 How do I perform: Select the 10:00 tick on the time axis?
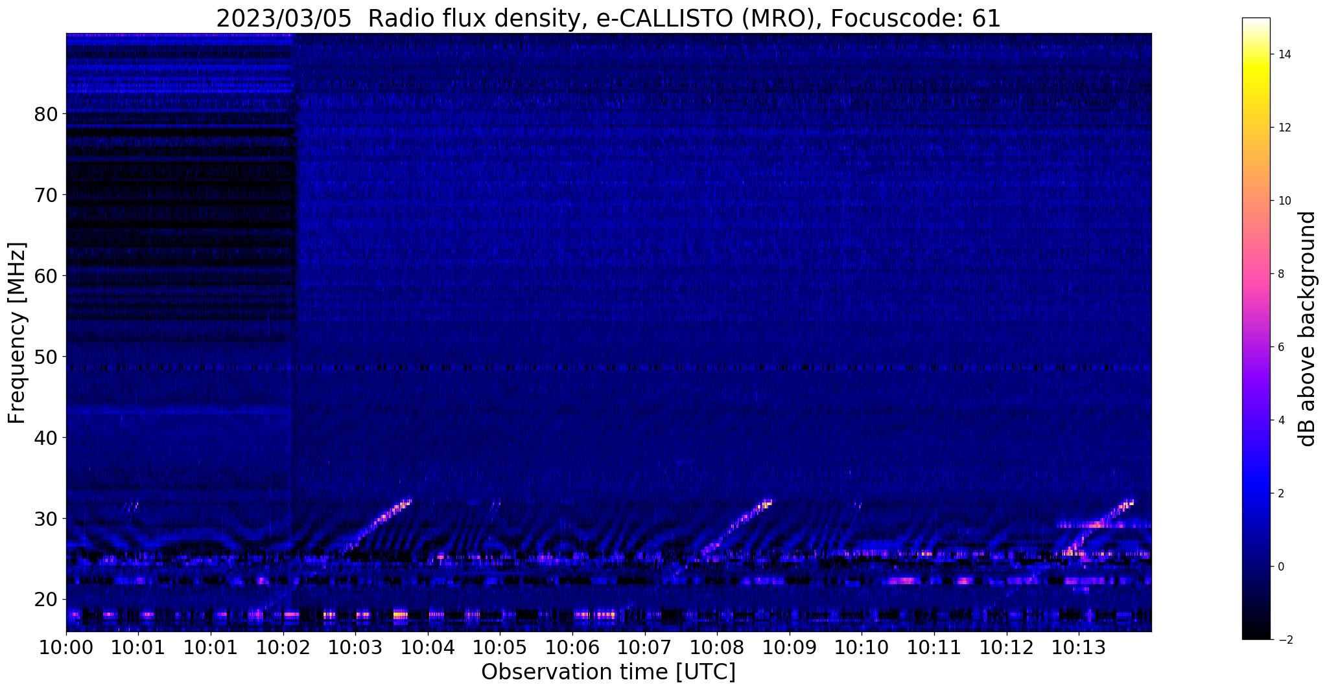click(66, 647)
